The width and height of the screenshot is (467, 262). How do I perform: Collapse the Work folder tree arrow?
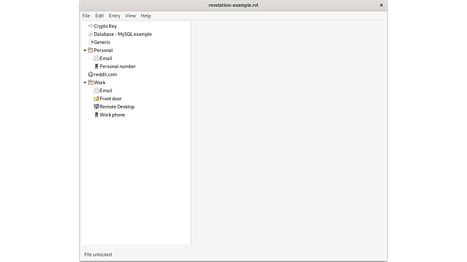click(84, 82)
